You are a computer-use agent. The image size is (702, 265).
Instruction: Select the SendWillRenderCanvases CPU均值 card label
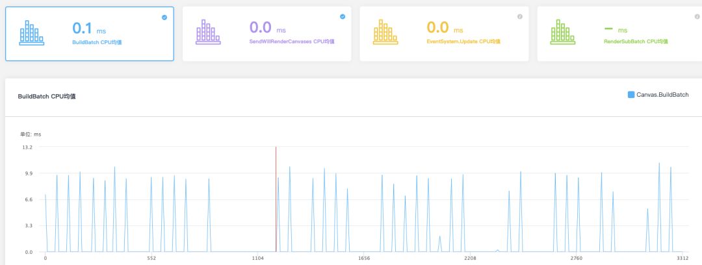click(292, 42)
